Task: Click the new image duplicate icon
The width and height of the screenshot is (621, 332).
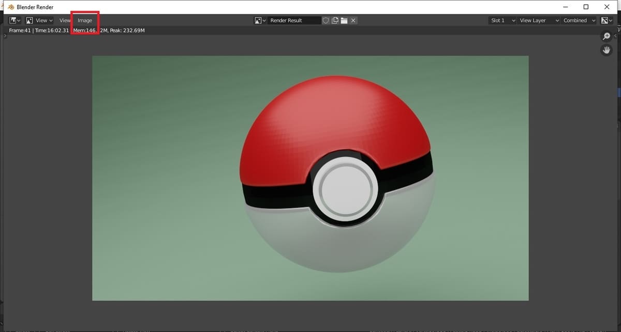Action: (335, 20)
